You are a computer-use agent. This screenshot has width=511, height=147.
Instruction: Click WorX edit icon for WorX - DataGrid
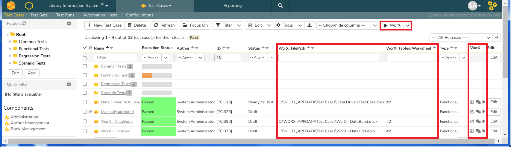[472, 131]
